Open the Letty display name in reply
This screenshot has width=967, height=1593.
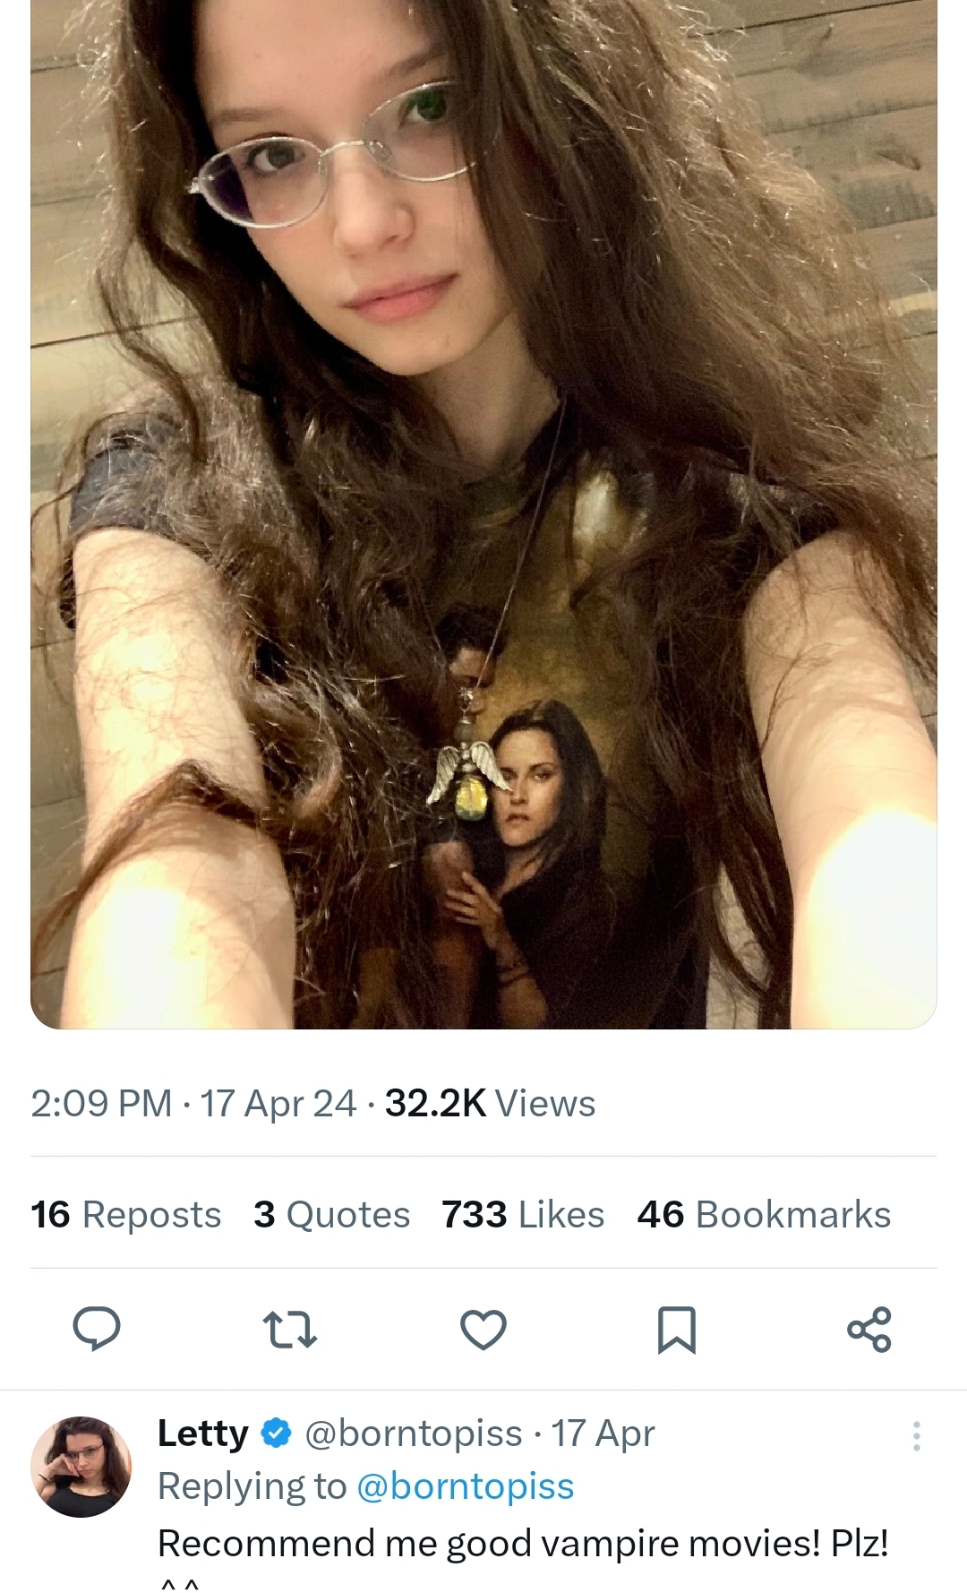coord(203,1434)
